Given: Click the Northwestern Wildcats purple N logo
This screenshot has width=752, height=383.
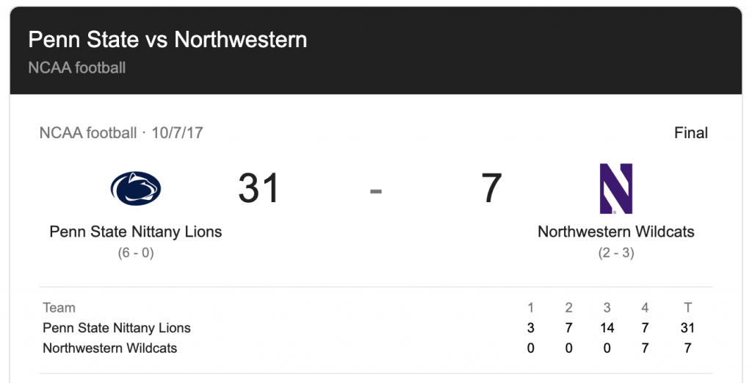Looking at the screenshot, I should (x=616, y=189).
